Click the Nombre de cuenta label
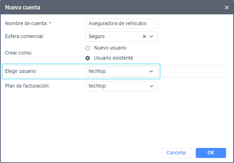The image size is (234, 163). (x=26, y=24)
